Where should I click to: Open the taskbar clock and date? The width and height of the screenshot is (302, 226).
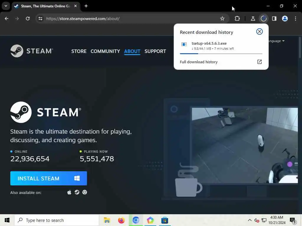[x=277, y=220]
